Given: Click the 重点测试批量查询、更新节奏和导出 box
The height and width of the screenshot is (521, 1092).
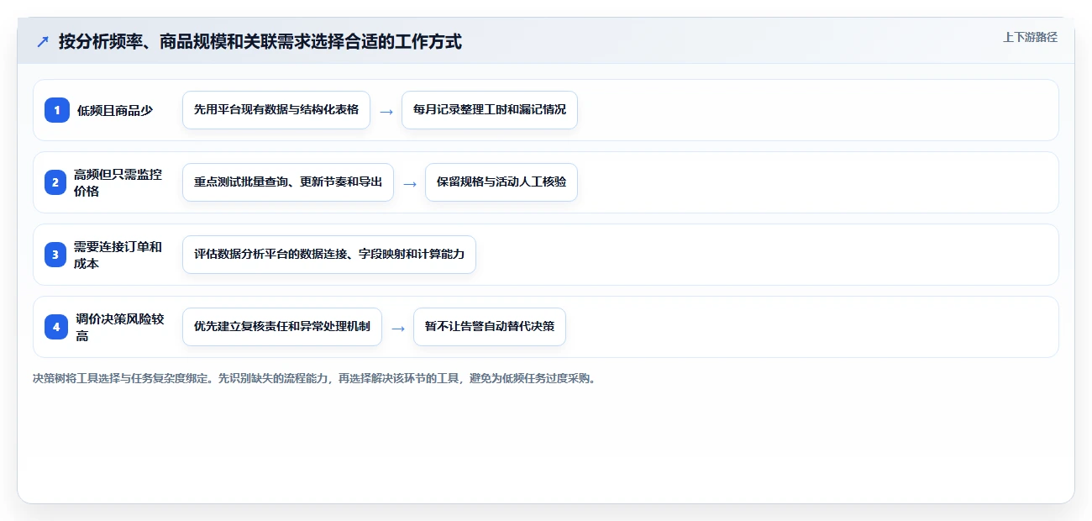Looking at the screenshot, I should [288, 182].
